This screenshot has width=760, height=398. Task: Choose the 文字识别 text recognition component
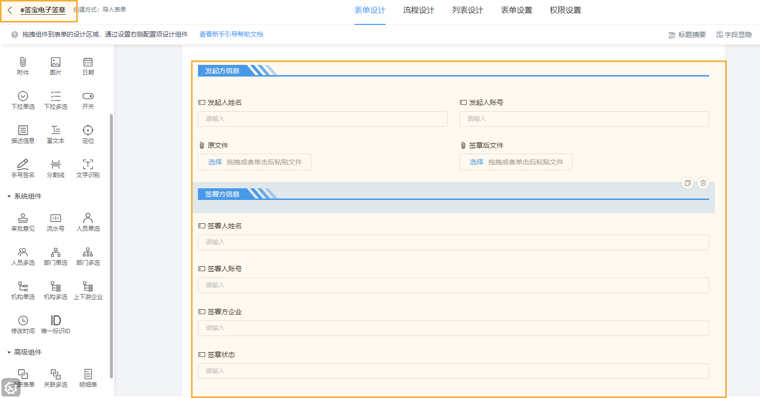click(88, 168)
